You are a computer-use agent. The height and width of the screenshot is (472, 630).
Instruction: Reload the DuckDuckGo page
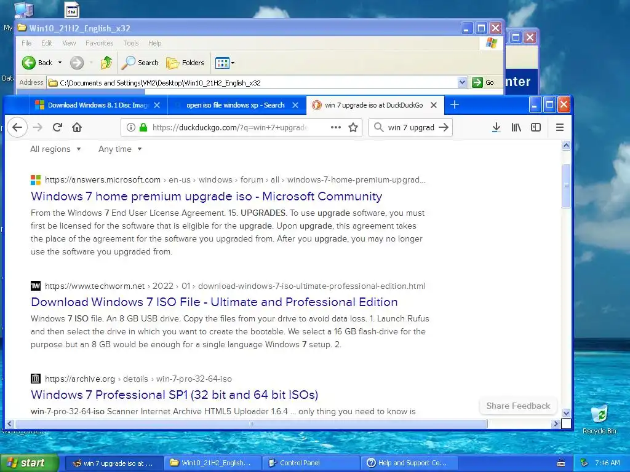coord(57,128)
